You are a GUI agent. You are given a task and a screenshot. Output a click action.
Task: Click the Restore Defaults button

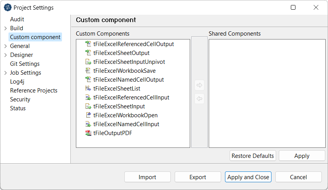pos(253,156)
